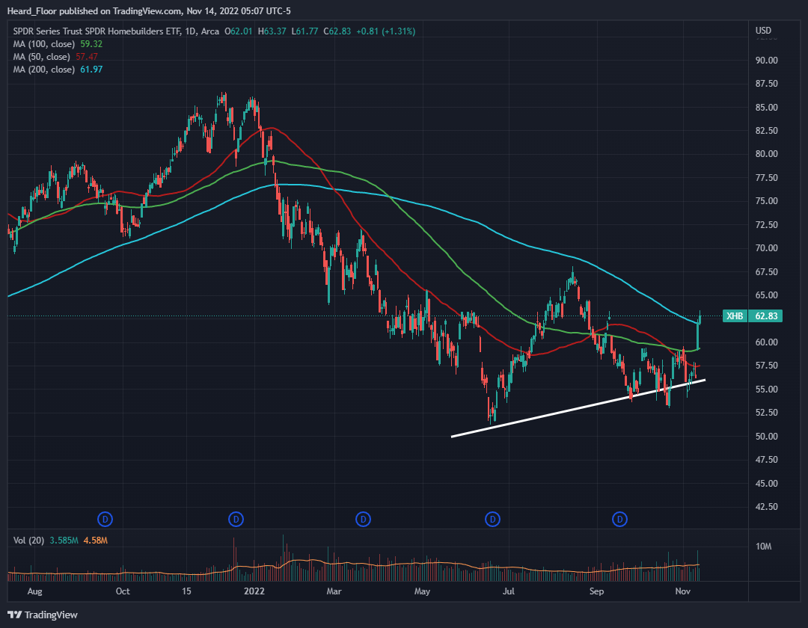Click the +0.81 (+1.31%) change value
Screen dimensions: 808x628
click(x=385, y=31)
